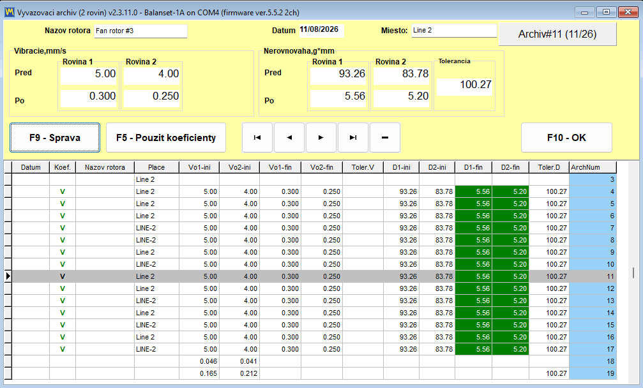643x388 pixels.
Task: Click row selector of row 4
Action: point(8,191)
